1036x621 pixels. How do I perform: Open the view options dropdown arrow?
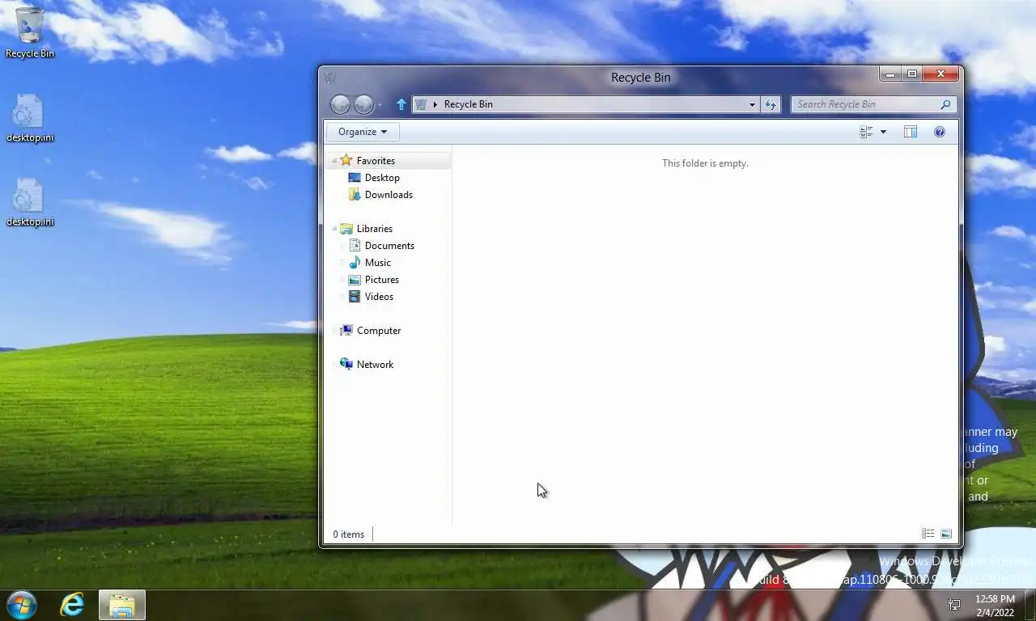click(883, 132)
